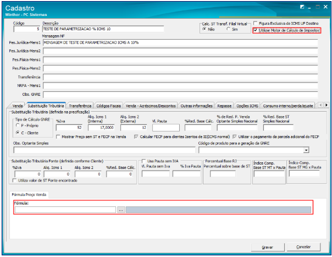Close the Cadastro window
The image size is (332, 257).
[325, 7]
